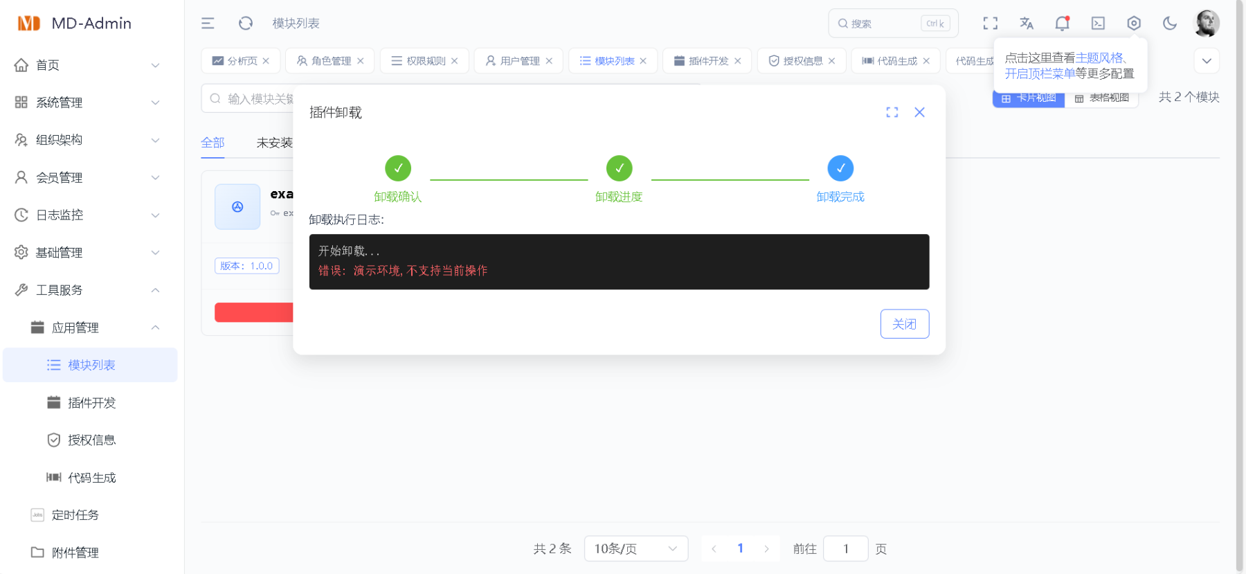This screenshot has width=1246, height=574.
Task: Click the 卸载完成 step icon
Action: [x=840, y=168]
